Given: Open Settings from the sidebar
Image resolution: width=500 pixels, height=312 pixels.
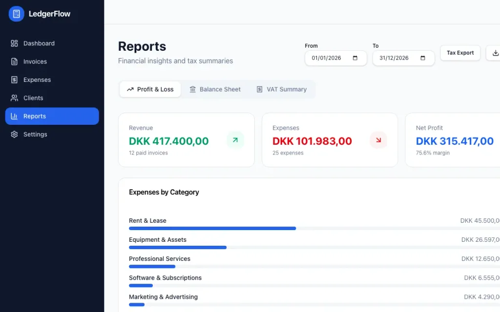Looking at the screenshot, I should coord(52,135).
